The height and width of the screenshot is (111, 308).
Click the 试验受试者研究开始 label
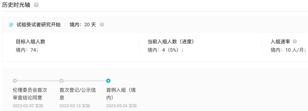tap(38, 25)
